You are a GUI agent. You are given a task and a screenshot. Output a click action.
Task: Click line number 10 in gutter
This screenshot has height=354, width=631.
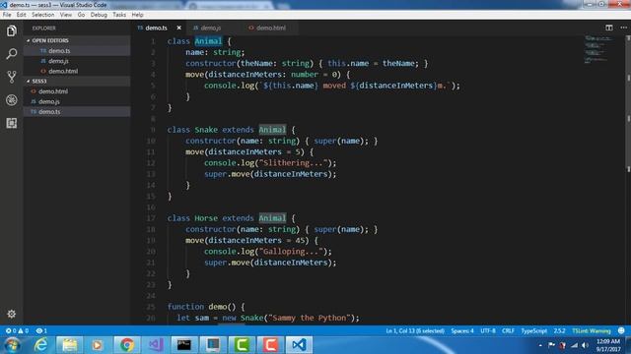pos(151,141)
